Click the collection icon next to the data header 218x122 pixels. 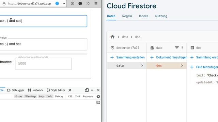coord(152,48)
